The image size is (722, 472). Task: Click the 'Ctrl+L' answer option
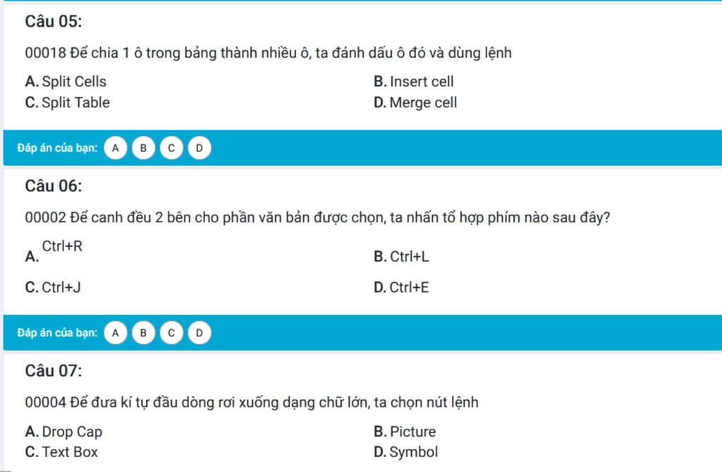coord(409,257)
